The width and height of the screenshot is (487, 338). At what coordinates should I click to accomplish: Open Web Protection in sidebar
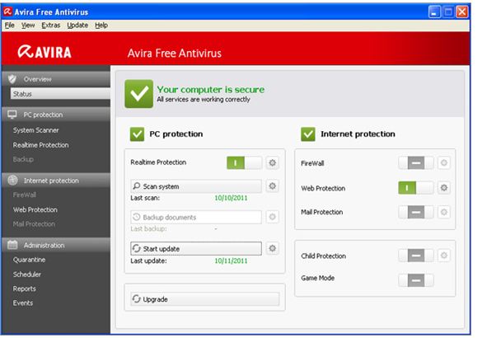click(35, 209)
